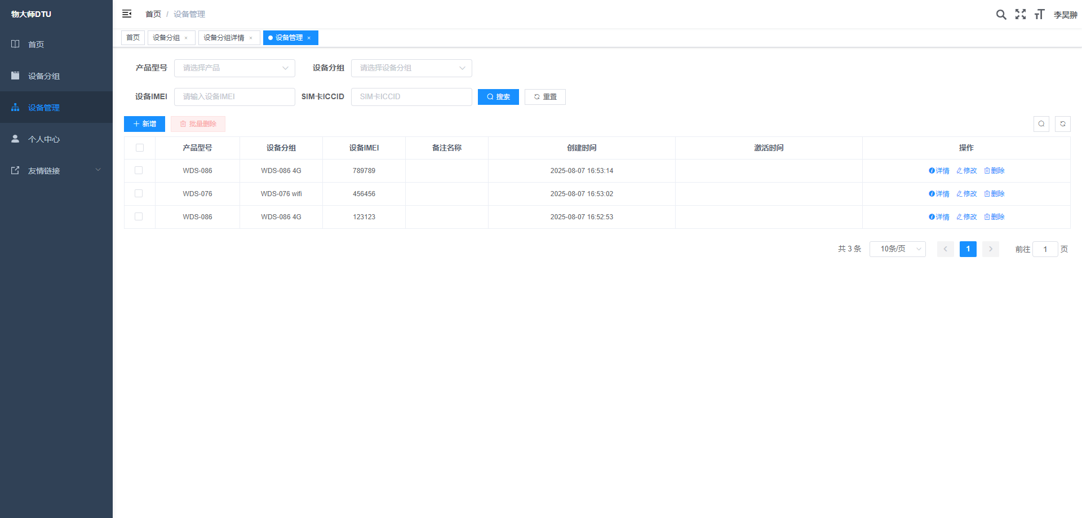The height and width of the screenshot is (518, 1082).
Task: Open 详情 for device IMEI 789789
Action: [939, 171]
